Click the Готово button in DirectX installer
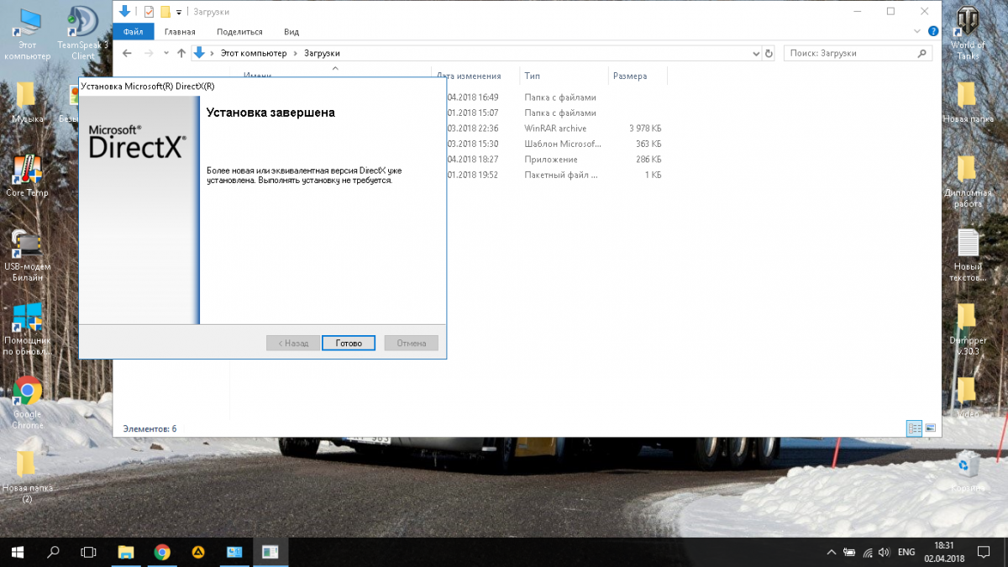 tap(348, 343)
